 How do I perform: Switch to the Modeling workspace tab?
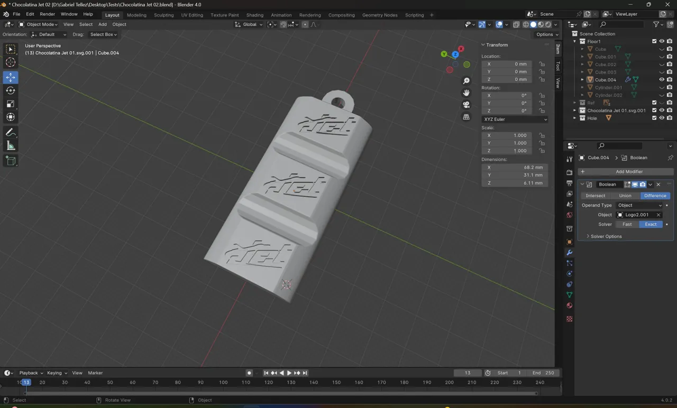(136, 15)
